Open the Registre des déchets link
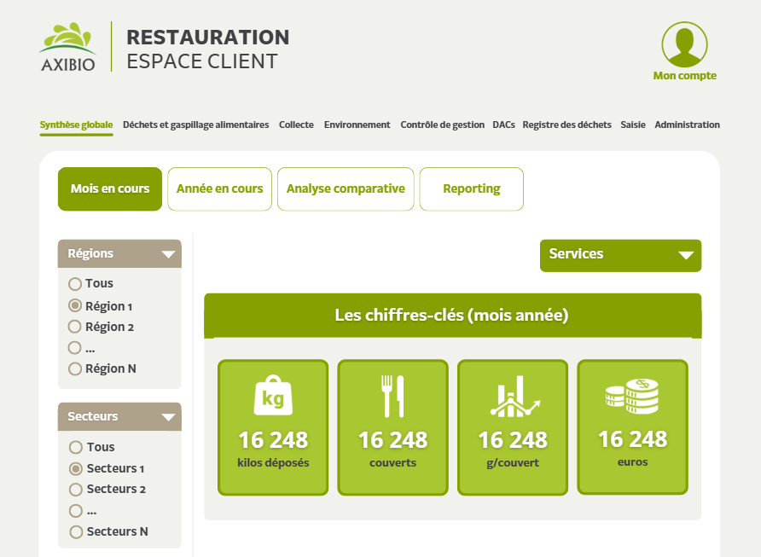761x557 pixels. [x=566, y=125]
